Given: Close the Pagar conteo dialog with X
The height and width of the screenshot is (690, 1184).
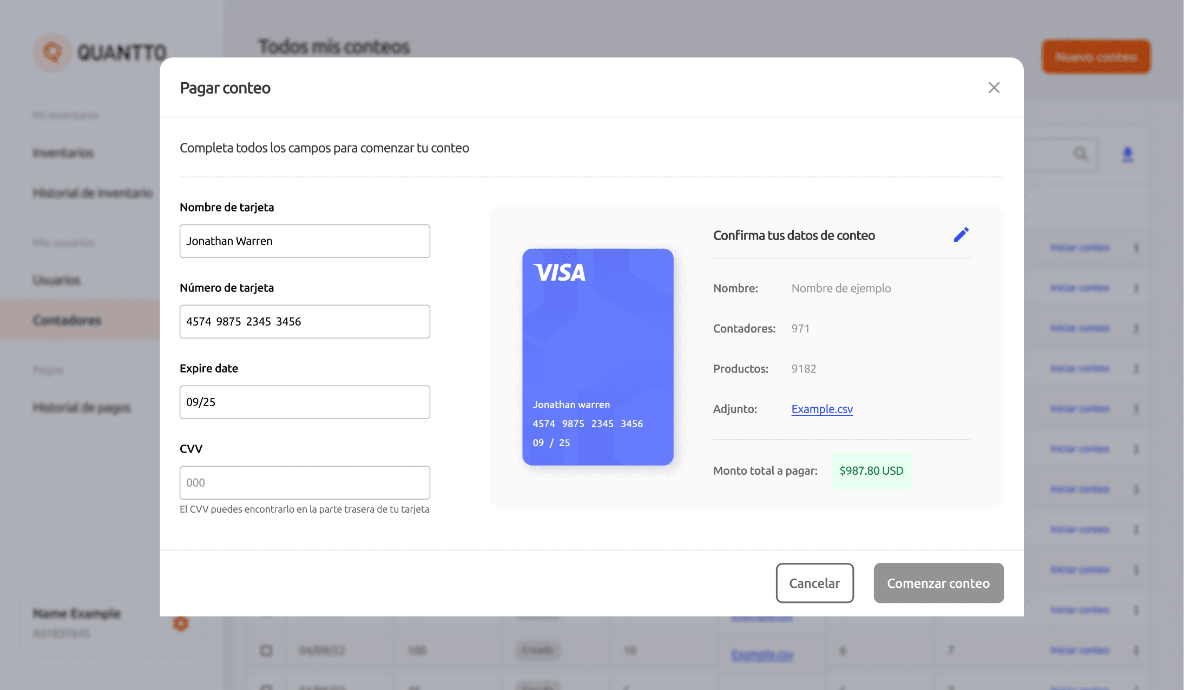Looking at the screenshot, I should click(994, 88).
